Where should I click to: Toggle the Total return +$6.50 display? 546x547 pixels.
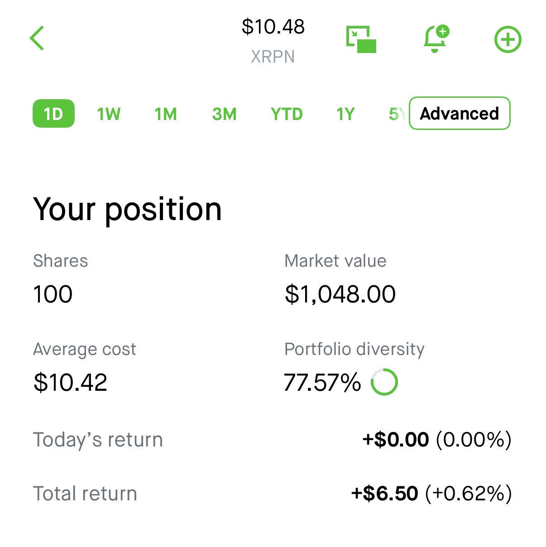click(431, 494)
